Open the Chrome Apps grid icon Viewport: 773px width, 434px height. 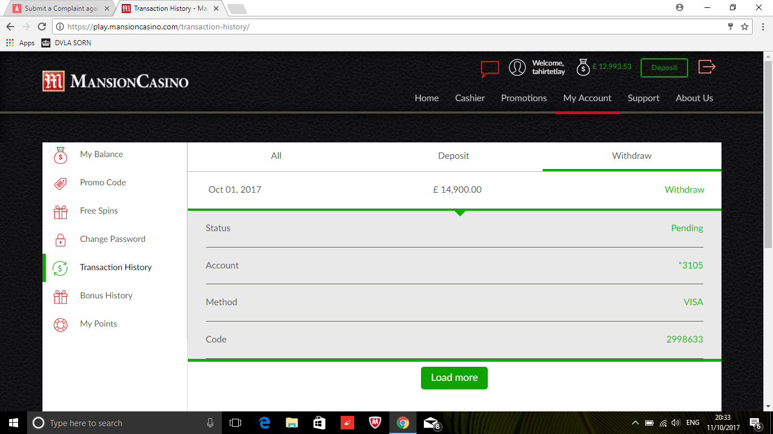point(10,43)
